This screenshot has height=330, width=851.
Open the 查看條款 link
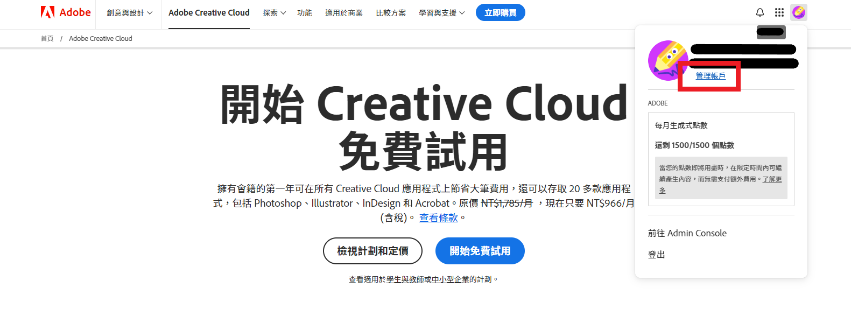point(439,218)
